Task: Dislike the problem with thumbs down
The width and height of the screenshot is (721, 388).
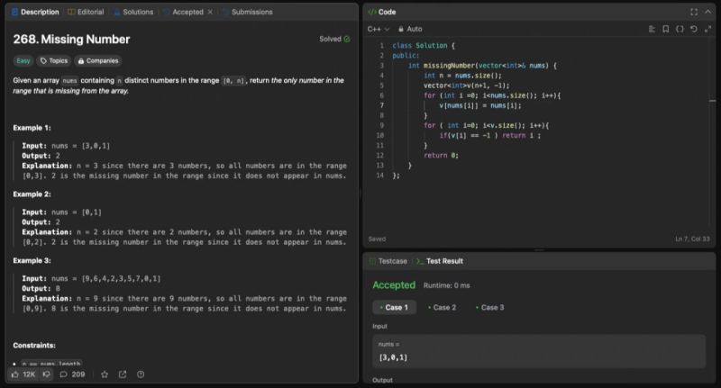Action: coord(47,374)
